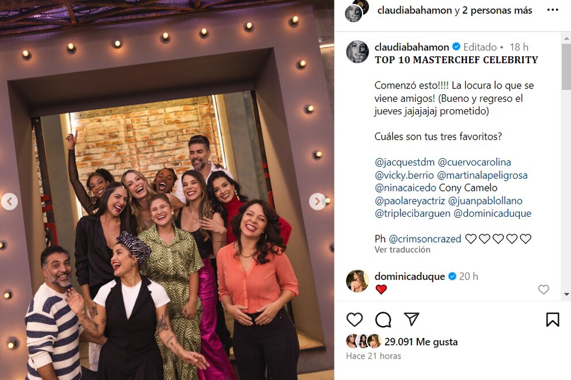The height and width of the screenshot is (380, 571).
Task: Open comments with the speech bubble icon
Action: (x=383, y=320)
